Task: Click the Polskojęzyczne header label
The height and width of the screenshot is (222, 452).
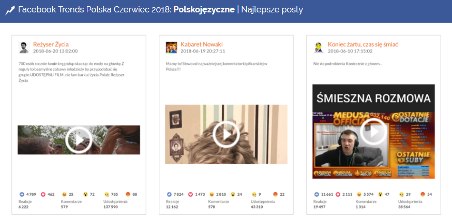Action: tap(204, 10)
